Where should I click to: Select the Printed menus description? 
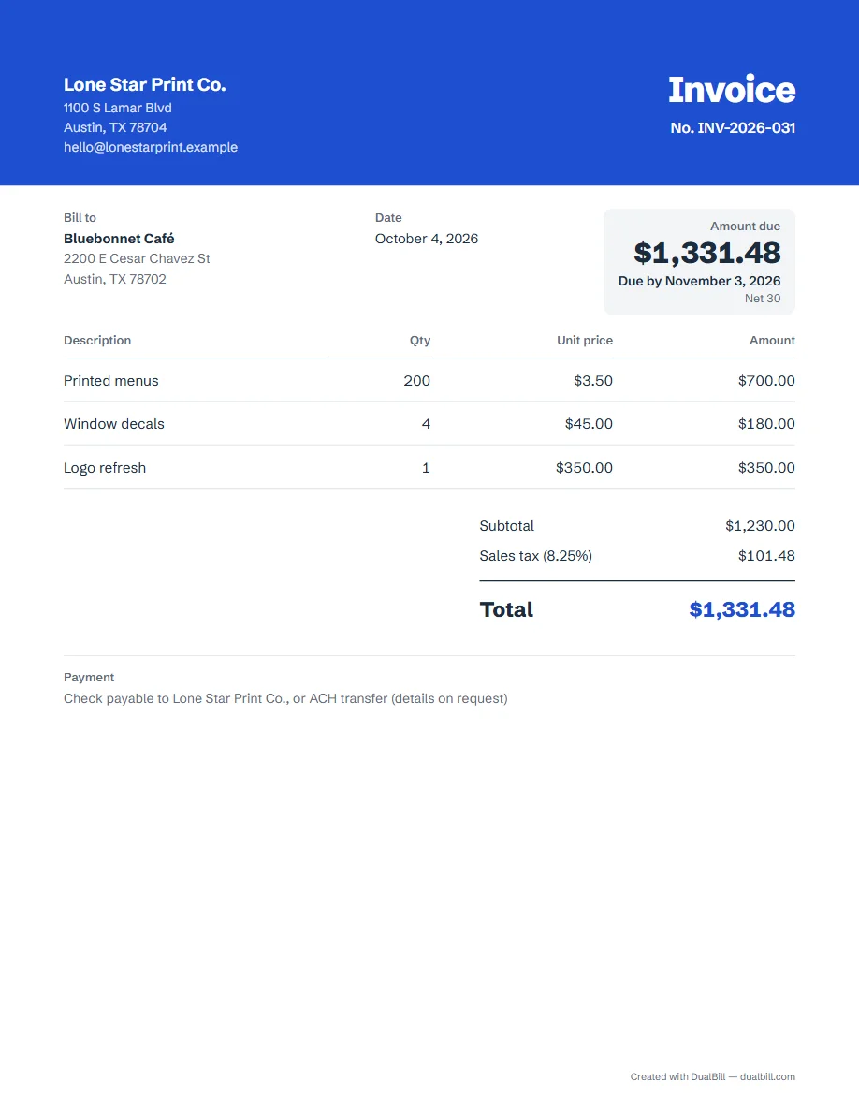(x=111, y=381)
